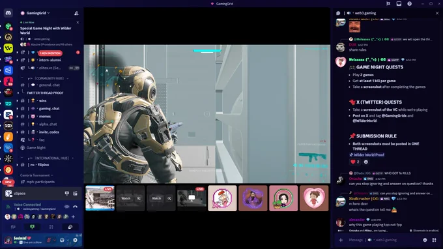443x249 pixels.
Task: Expand threads arrow next to intern-alumni channel
Action: pos(18,60)
